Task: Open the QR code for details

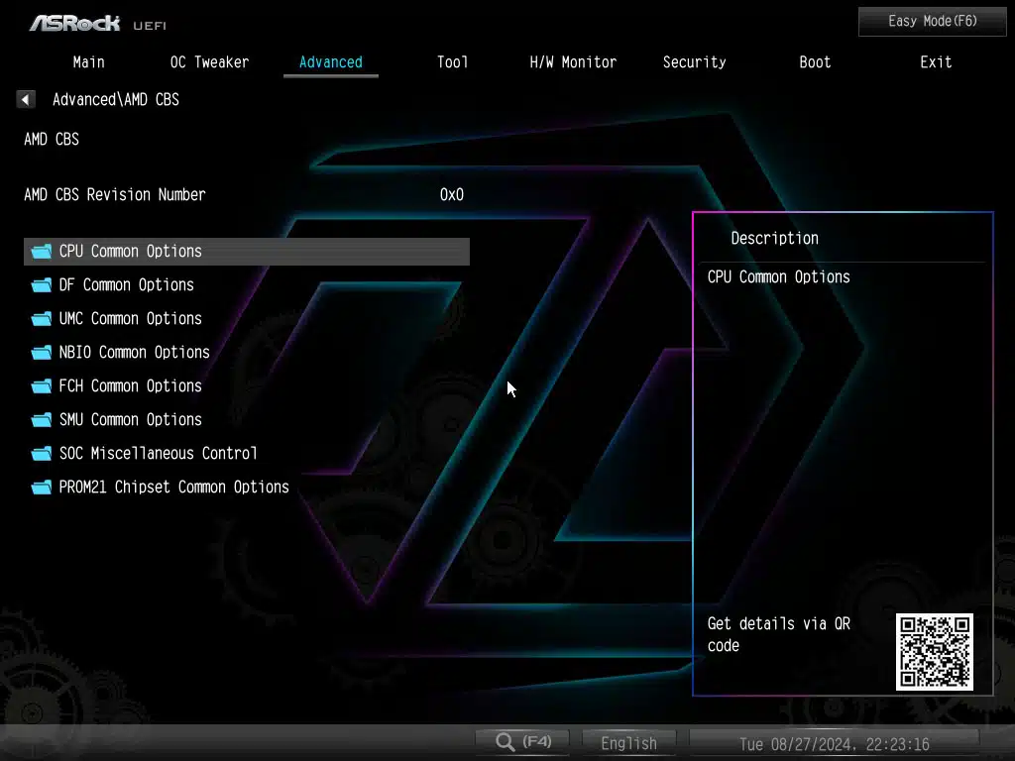Action: click(x=934, y=651)
